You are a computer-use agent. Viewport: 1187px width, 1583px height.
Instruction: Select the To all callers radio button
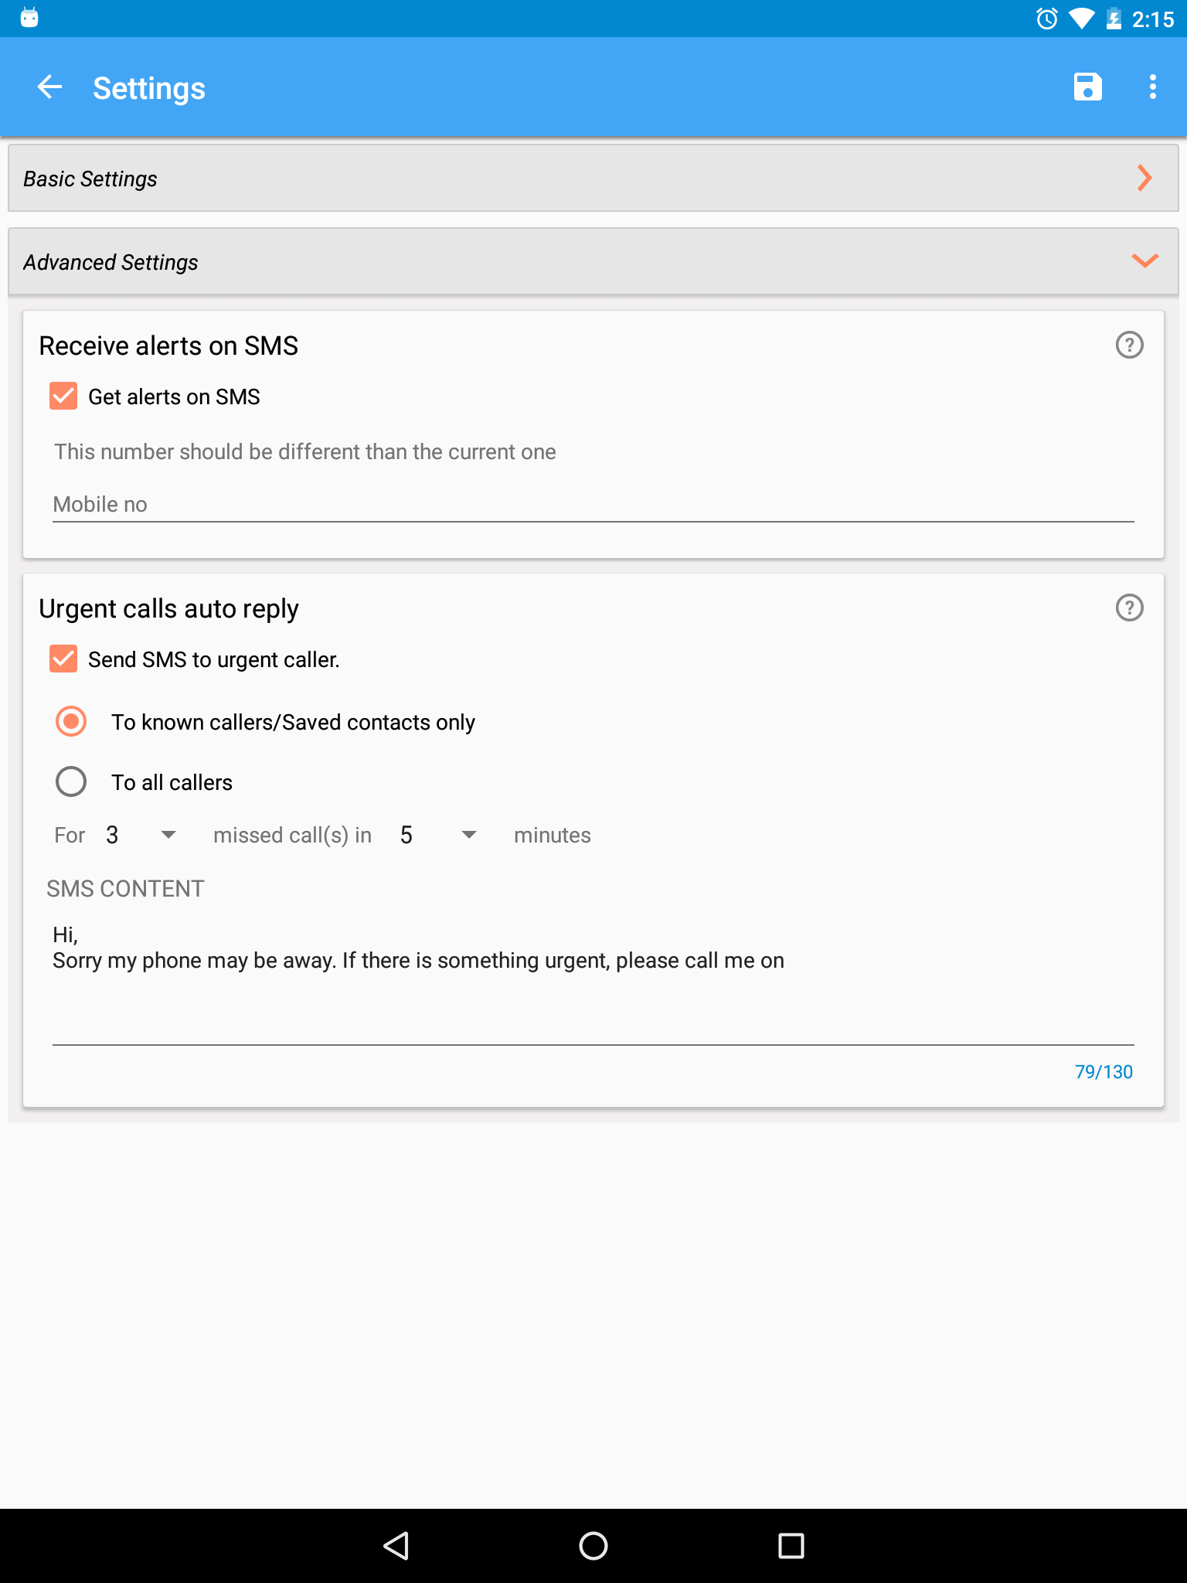click(x=71, y=781)
